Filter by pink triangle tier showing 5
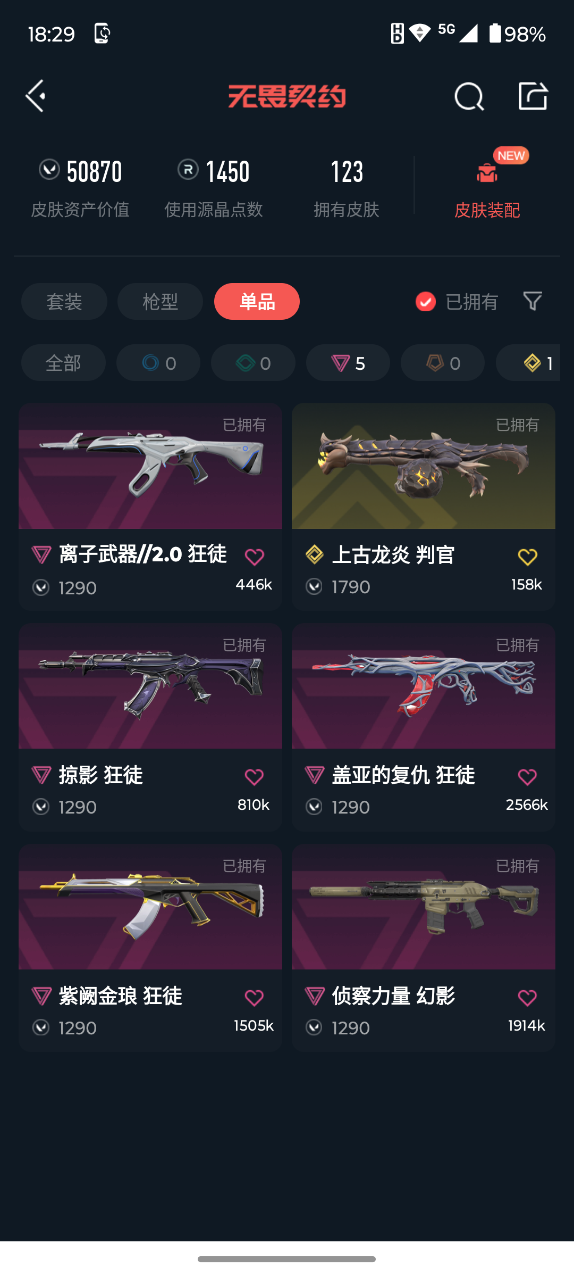This screenshot has height=1277, width=574. coord(348,363)
